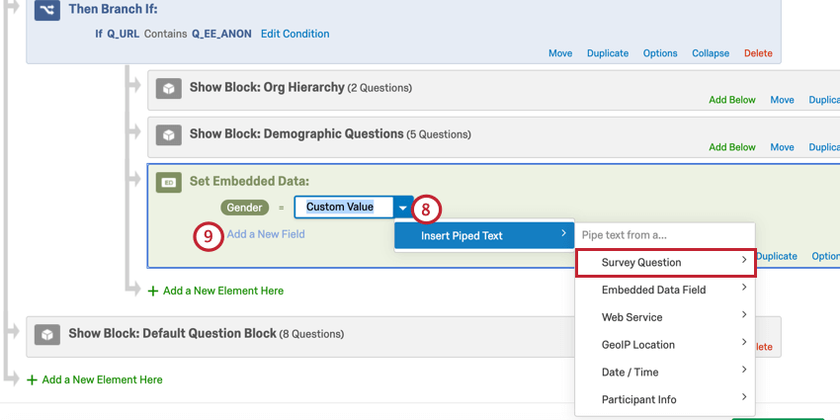
Task: Click Add a New Field link
Action: tap(266, 234)
